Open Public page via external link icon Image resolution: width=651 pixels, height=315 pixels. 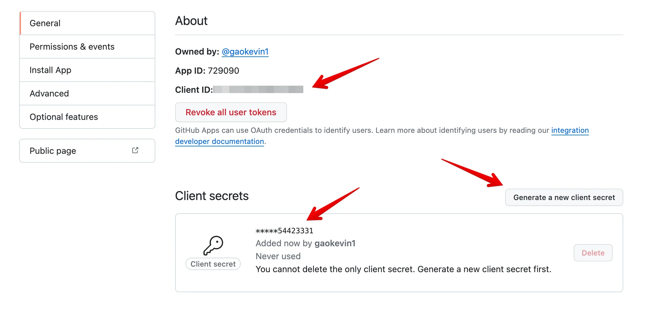(135, 150)
